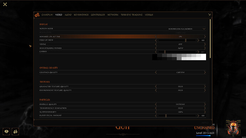Decrease Field of View with left arrow
Screen dimensions: 246x138
[156, 40]
